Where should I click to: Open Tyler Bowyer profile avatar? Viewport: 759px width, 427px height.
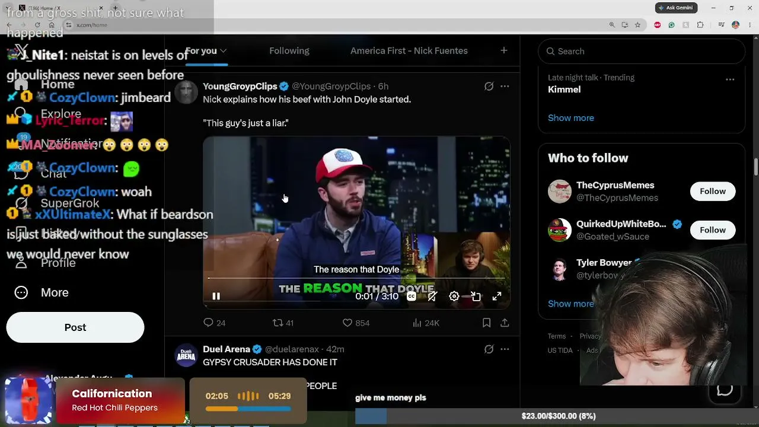tap(559, 269)
